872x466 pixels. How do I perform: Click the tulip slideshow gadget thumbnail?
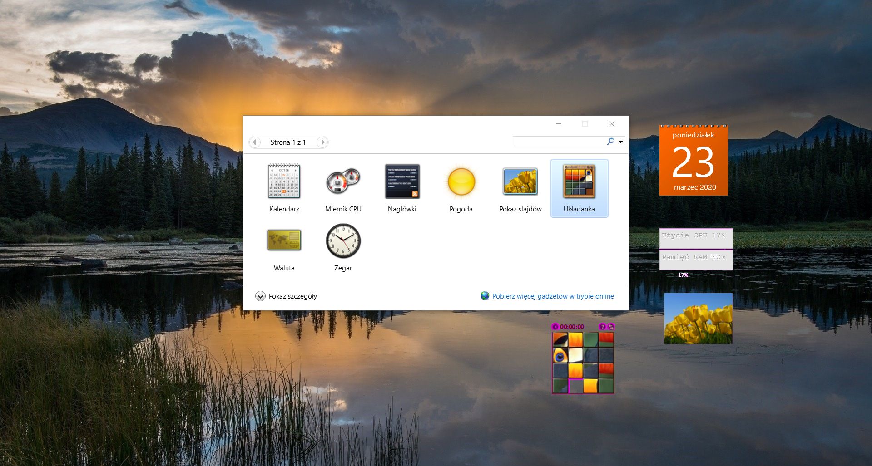698,319
